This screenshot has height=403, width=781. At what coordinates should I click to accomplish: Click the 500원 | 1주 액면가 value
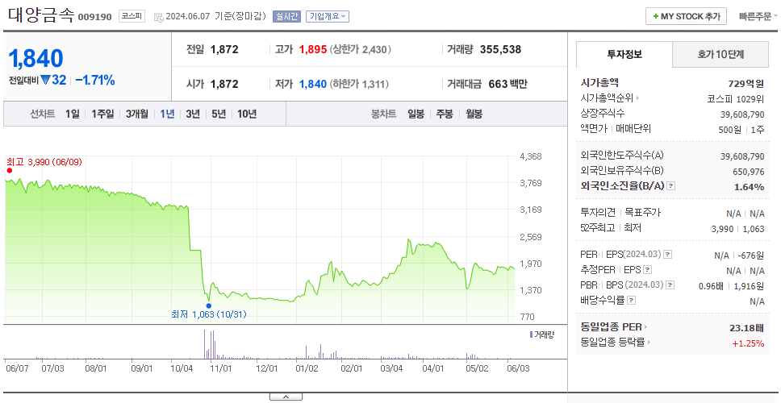coord(740,129)
